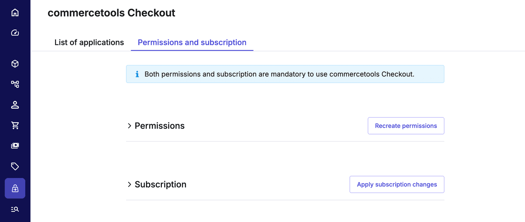Image resolution: width=525 pixels, height=222 pixels.
Task: Collapse the Permissions disclosure chevron
Action: [x=130, y=126]
